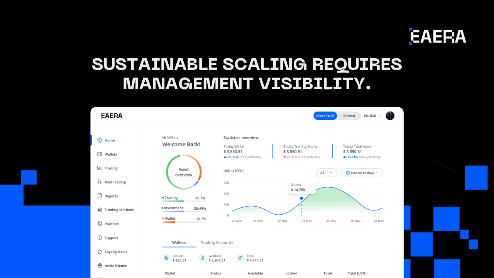Click the -25.11% since yesterday text
The height and width of the screenshot is (278, 494).
(302, 157)
